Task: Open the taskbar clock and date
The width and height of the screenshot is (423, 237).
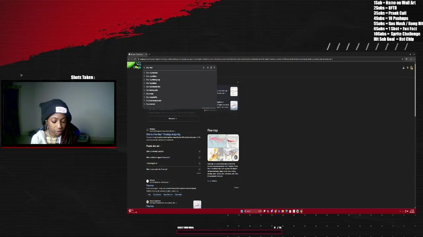Action: point(412,211)
